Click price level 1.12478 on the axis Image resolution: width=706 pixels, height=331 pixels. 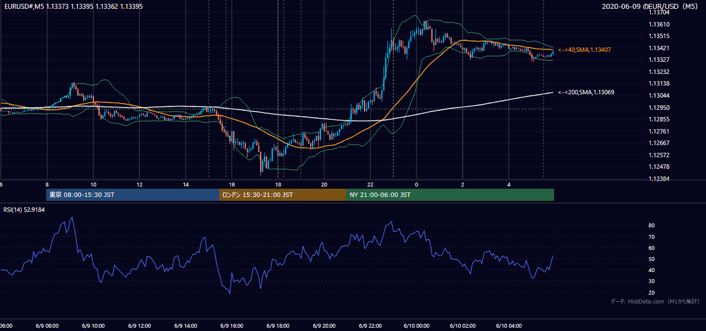tap(659, 167)
